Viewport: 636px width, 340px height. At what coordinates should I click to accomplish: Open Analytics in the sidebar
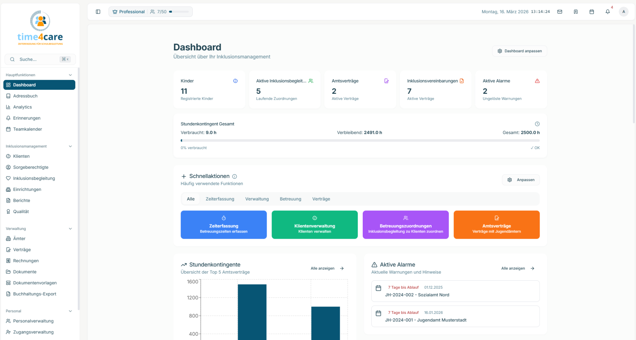[39, 107]
